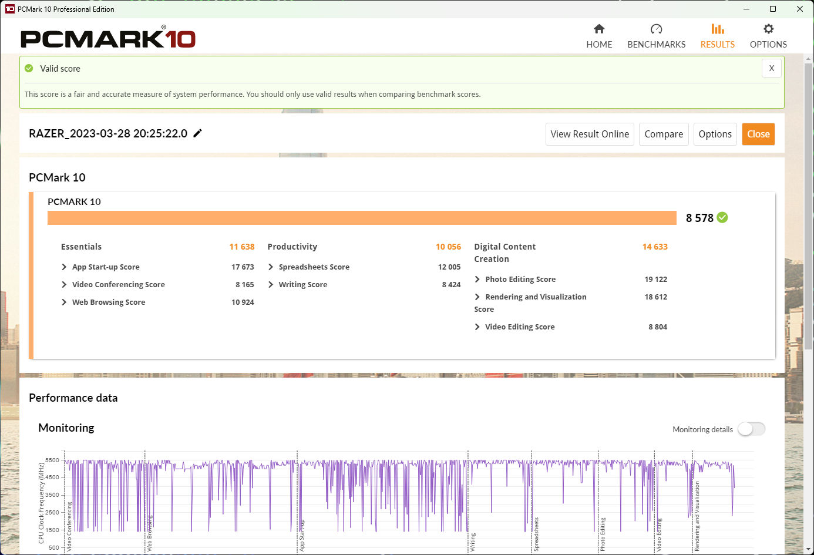The height and width of the screenshot is (555, 814).
Task: Click the scrollbar down arrow
Action: (808, 550)
